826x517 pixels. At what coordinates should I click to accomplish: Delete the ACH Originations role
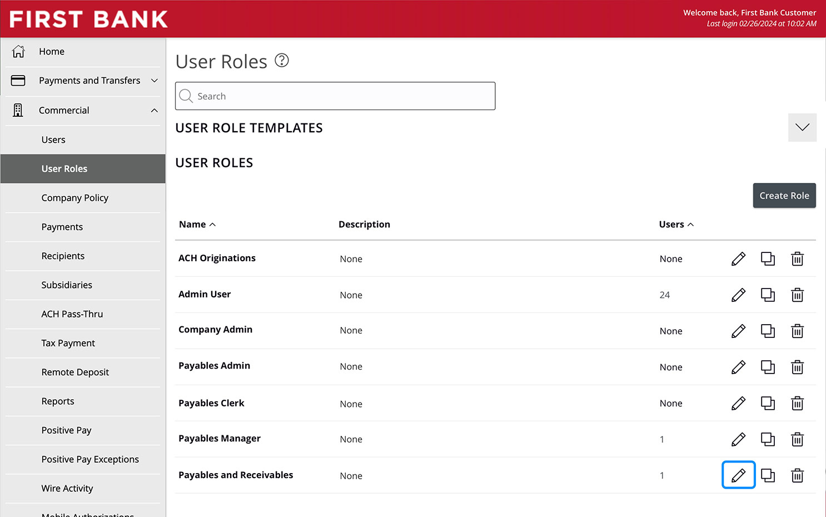point(797,258)
